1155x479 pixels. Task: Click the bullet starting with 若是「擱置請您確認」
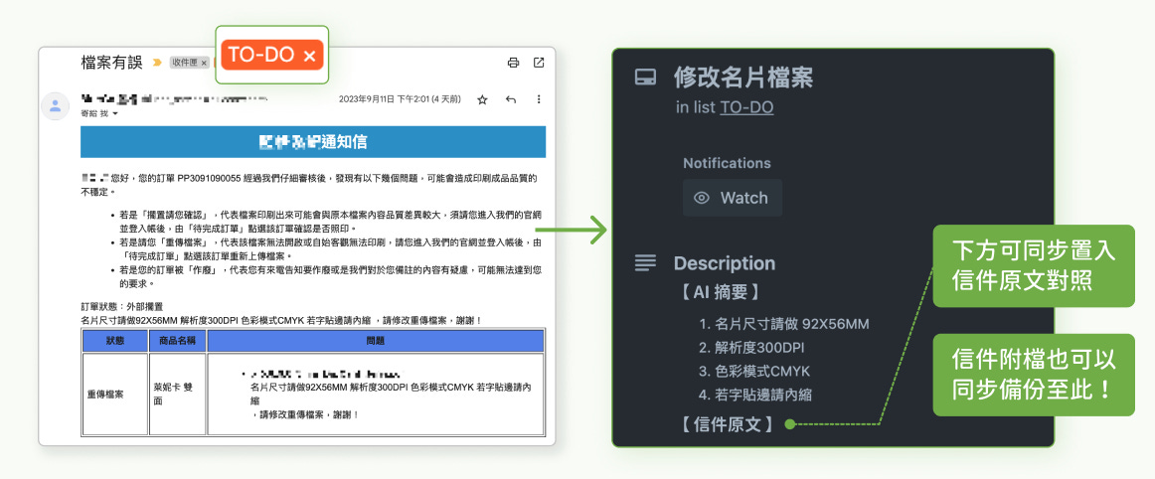(329, 223)
